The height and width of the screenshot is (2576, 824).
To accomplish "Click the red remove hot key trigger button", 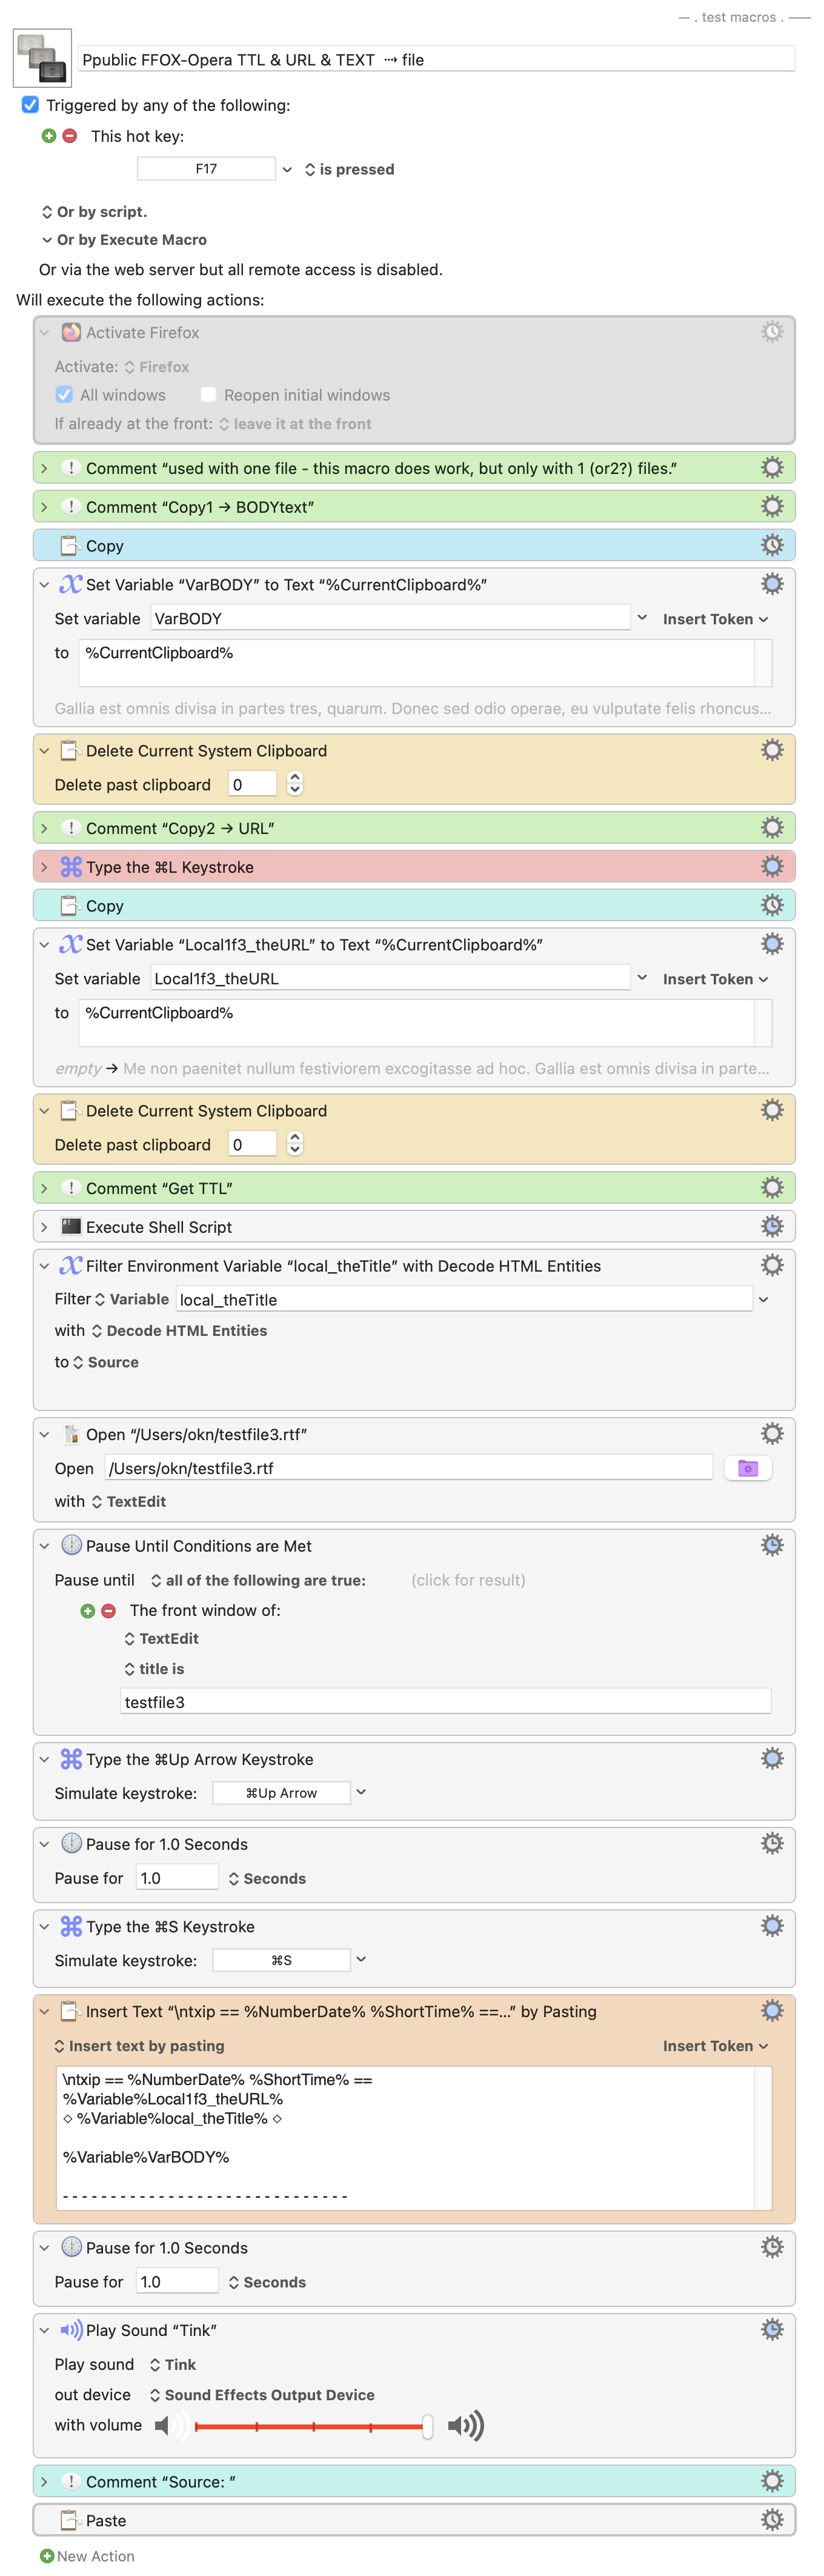I will [70, 136].
